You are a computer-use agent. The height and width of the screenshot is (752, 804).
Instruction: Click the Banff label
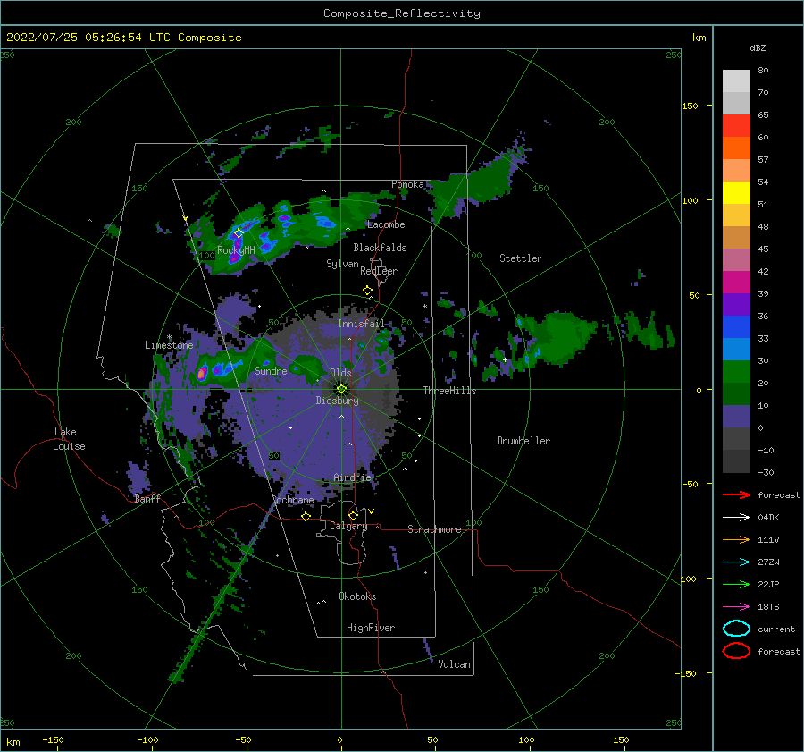tap(147, 498)
